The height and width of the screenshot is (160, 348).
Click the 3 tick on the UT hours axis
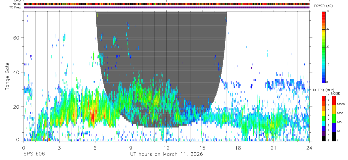[x=59, y=148]
